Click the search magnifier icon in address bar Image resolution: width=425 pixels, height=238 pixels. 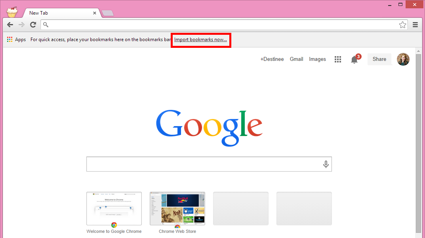(x=46, y=25)
